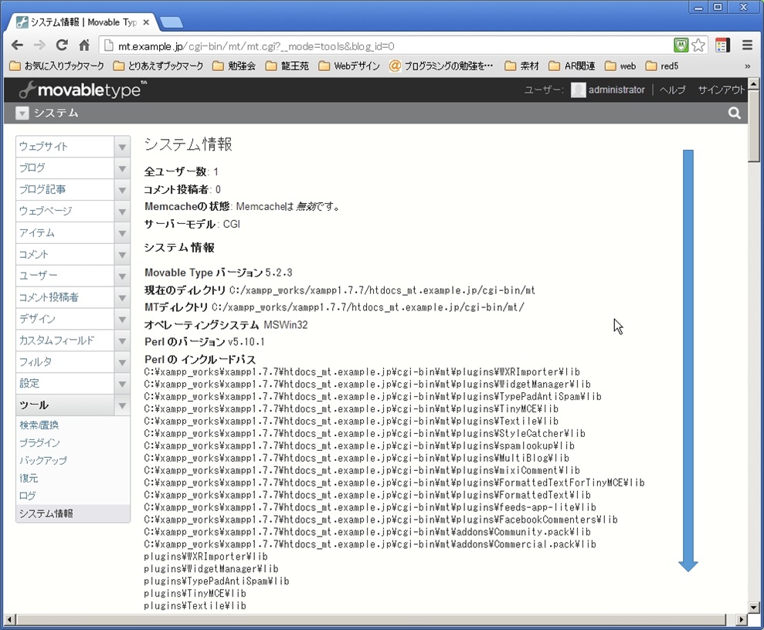
Task: Expand the デザイン menu arrow
Action: point(122,319)
